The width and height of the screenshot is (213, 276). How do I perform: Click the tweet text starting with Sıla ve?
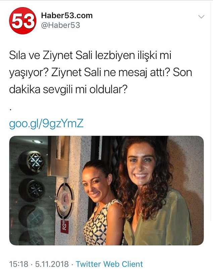(x=100, y=72)
